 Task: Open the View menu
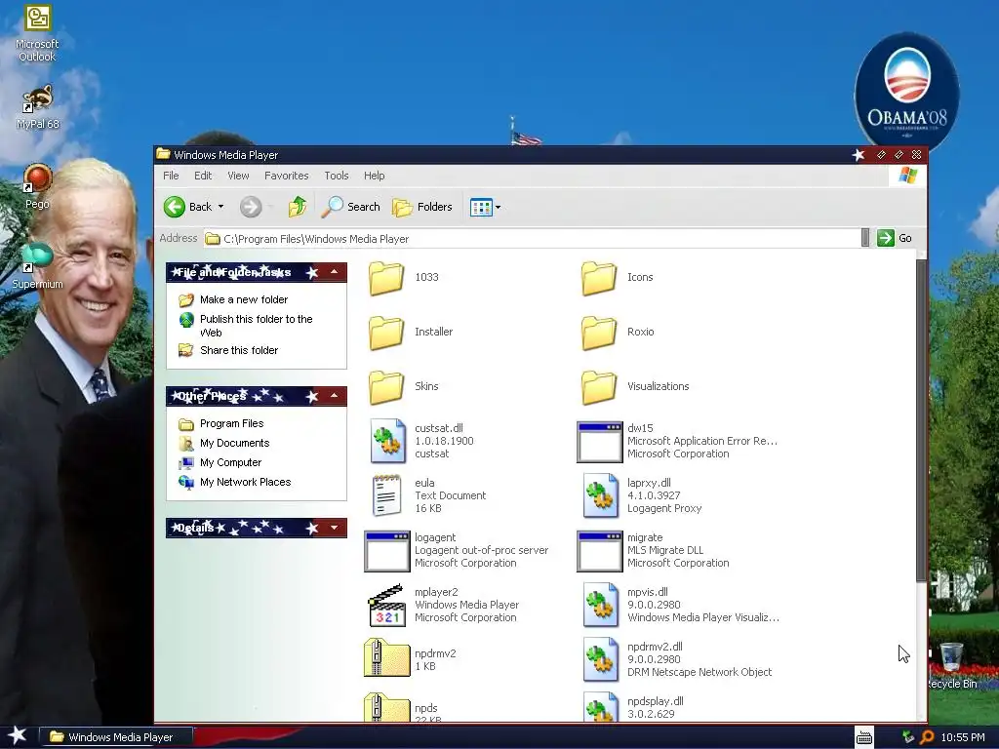238,176
